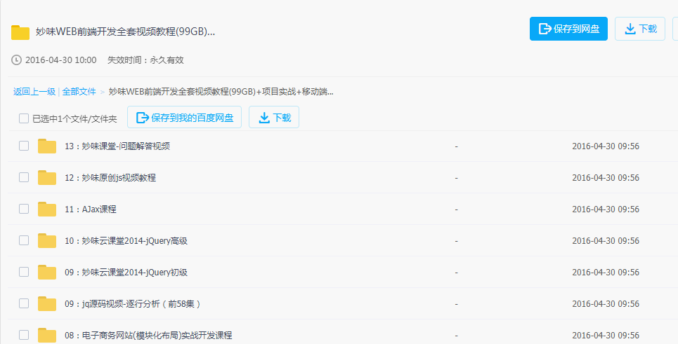Click the top-right 下载 button
The width and height of the screenshot is (678, 344).
pos(640,29)
